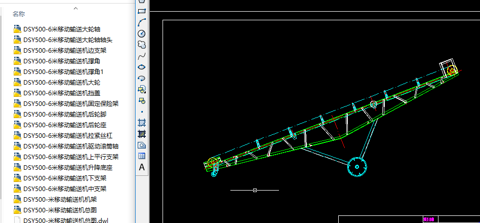Select the Rectangle draw tool
The height and width of the screenshot is (223, 480).
point(142,11)
